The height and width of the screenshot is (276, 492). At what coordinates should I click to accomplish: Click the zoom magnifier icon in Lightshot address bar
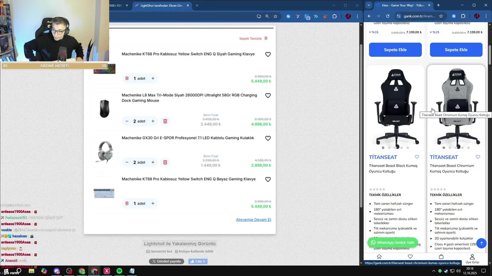[x=267, y=16]
